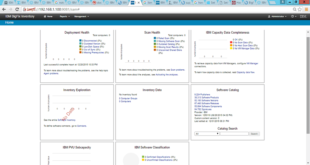Open the Administrator user dropdown

coord(277,17)
